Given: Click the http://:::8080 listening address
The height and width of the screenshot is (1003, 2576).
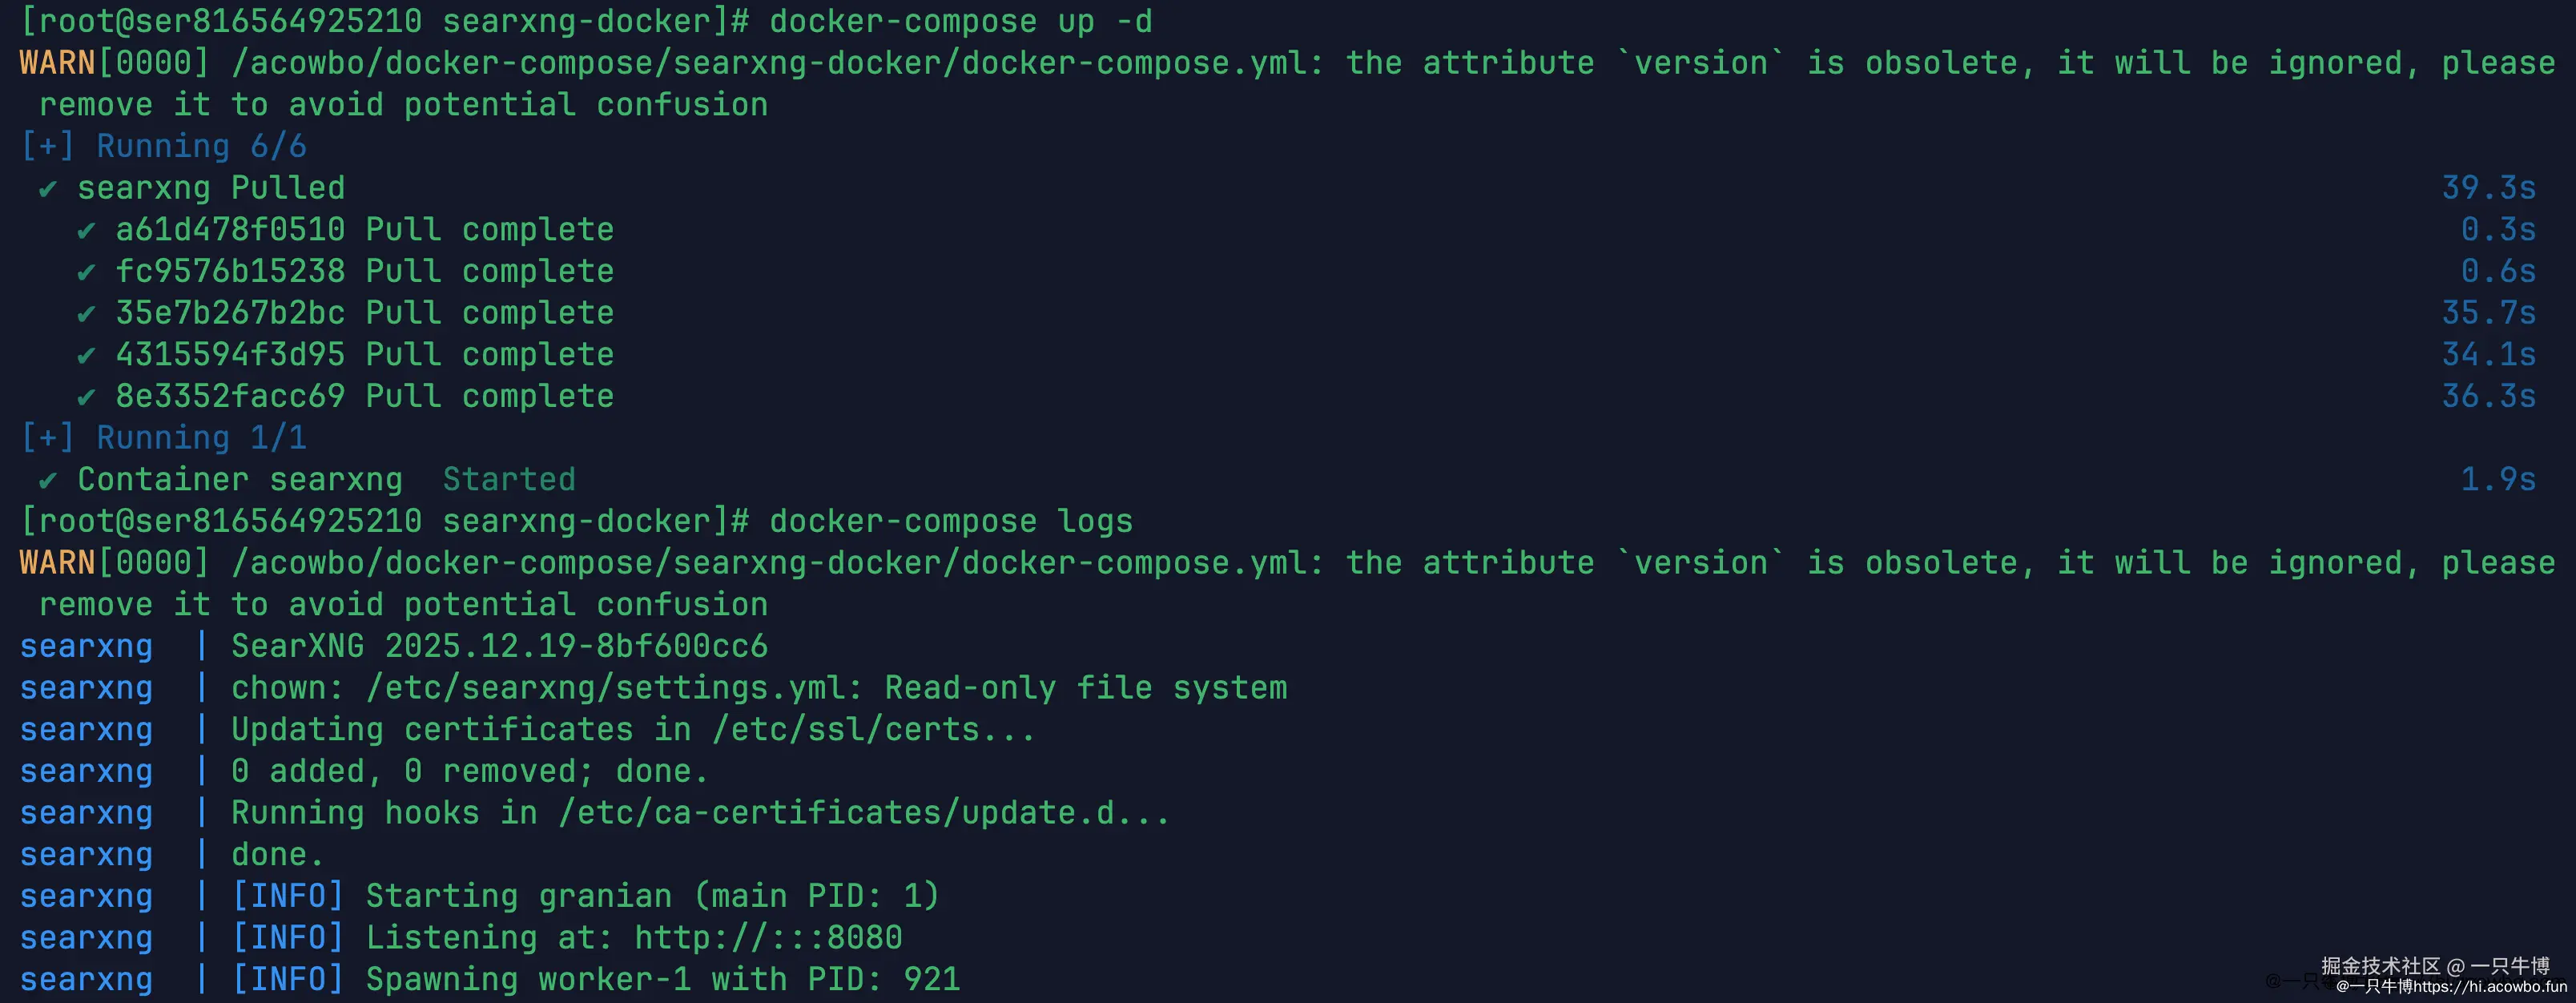Looking at the screenshot, I should [768, 939].
